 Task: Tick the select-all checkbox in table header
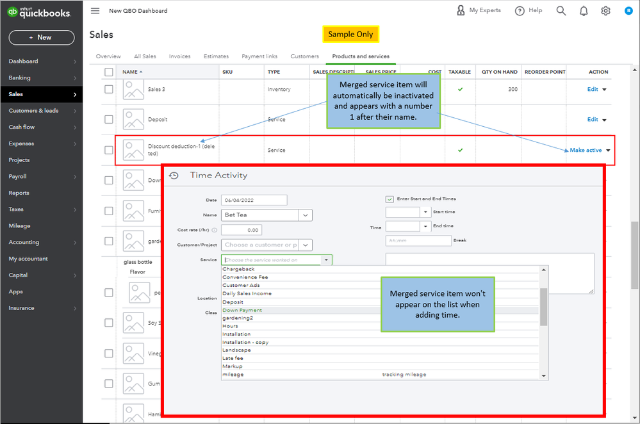click(108, 72)
